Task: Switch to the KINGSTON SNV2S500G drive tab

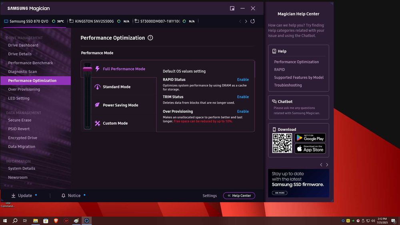Action: tap(94, 21)
